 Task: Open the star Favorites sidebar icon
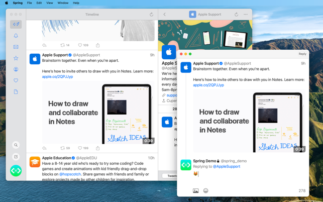point(16,58)
